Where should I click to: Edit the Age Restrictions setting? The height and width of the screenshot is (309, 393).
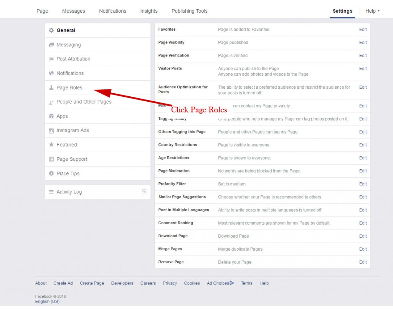coord(363,158)
